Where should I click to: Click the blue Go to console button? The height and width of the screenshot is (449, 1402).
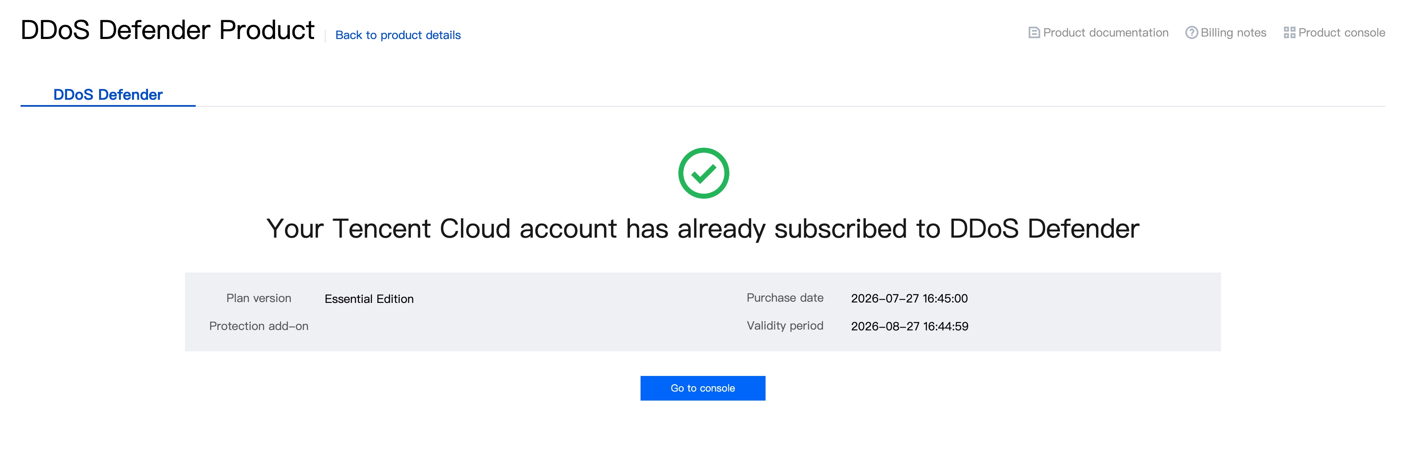(x=703, y=388)
